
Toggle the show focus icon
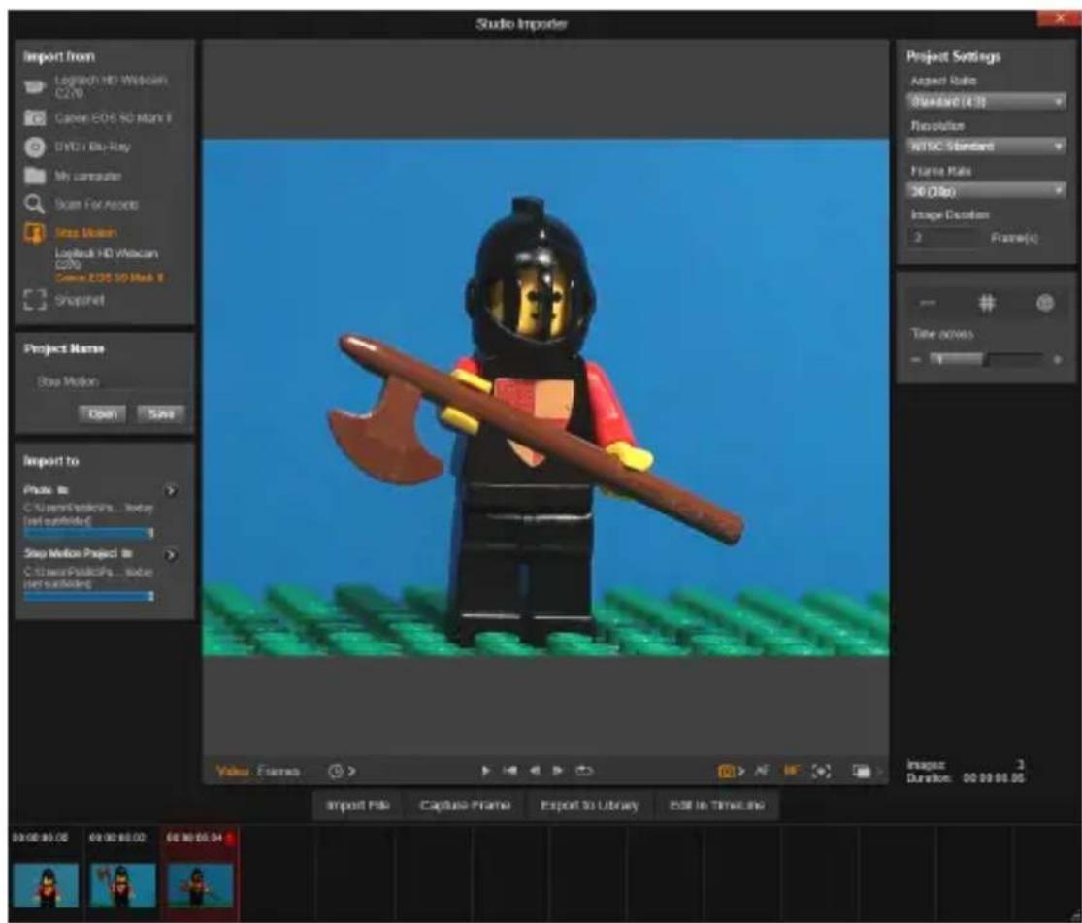pyautogui.click(x=821, y=772)
